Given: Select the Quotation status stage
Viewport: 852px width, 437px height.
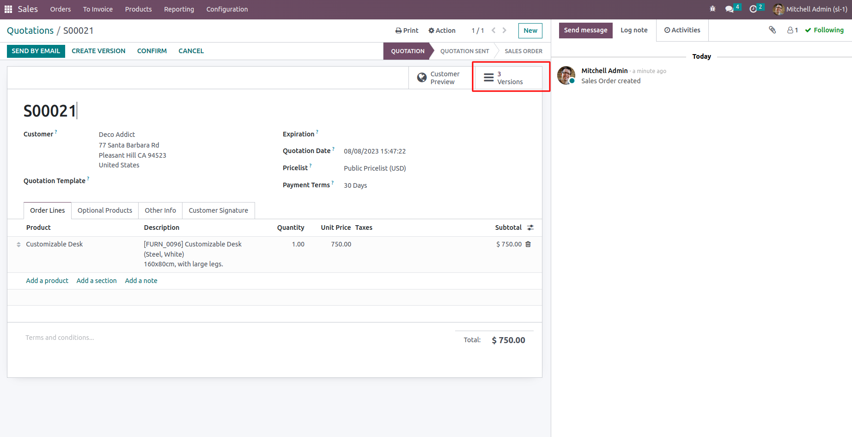Looking at the screenshot, I should click(x=408, y=51).
